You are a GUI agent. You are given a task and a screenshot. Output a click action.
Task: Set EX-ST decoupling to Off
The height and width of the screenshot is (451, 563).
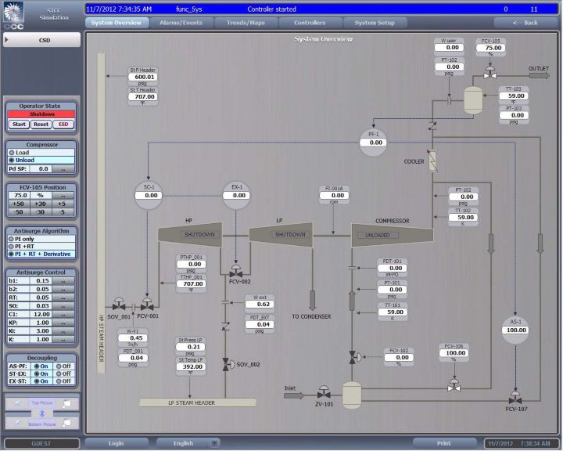63,381
